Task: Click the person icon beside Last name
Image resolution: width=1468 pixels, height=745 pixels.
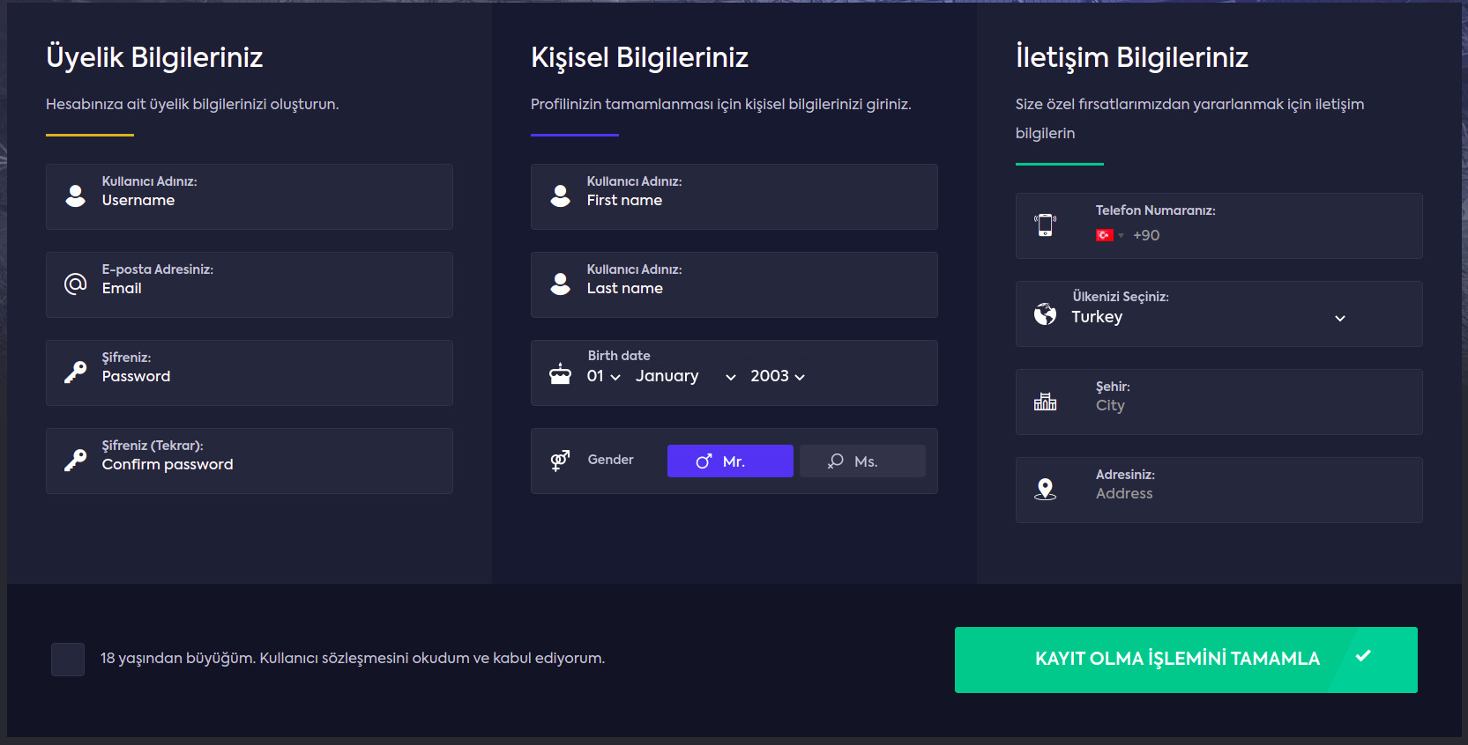Action: pos(561,284)
